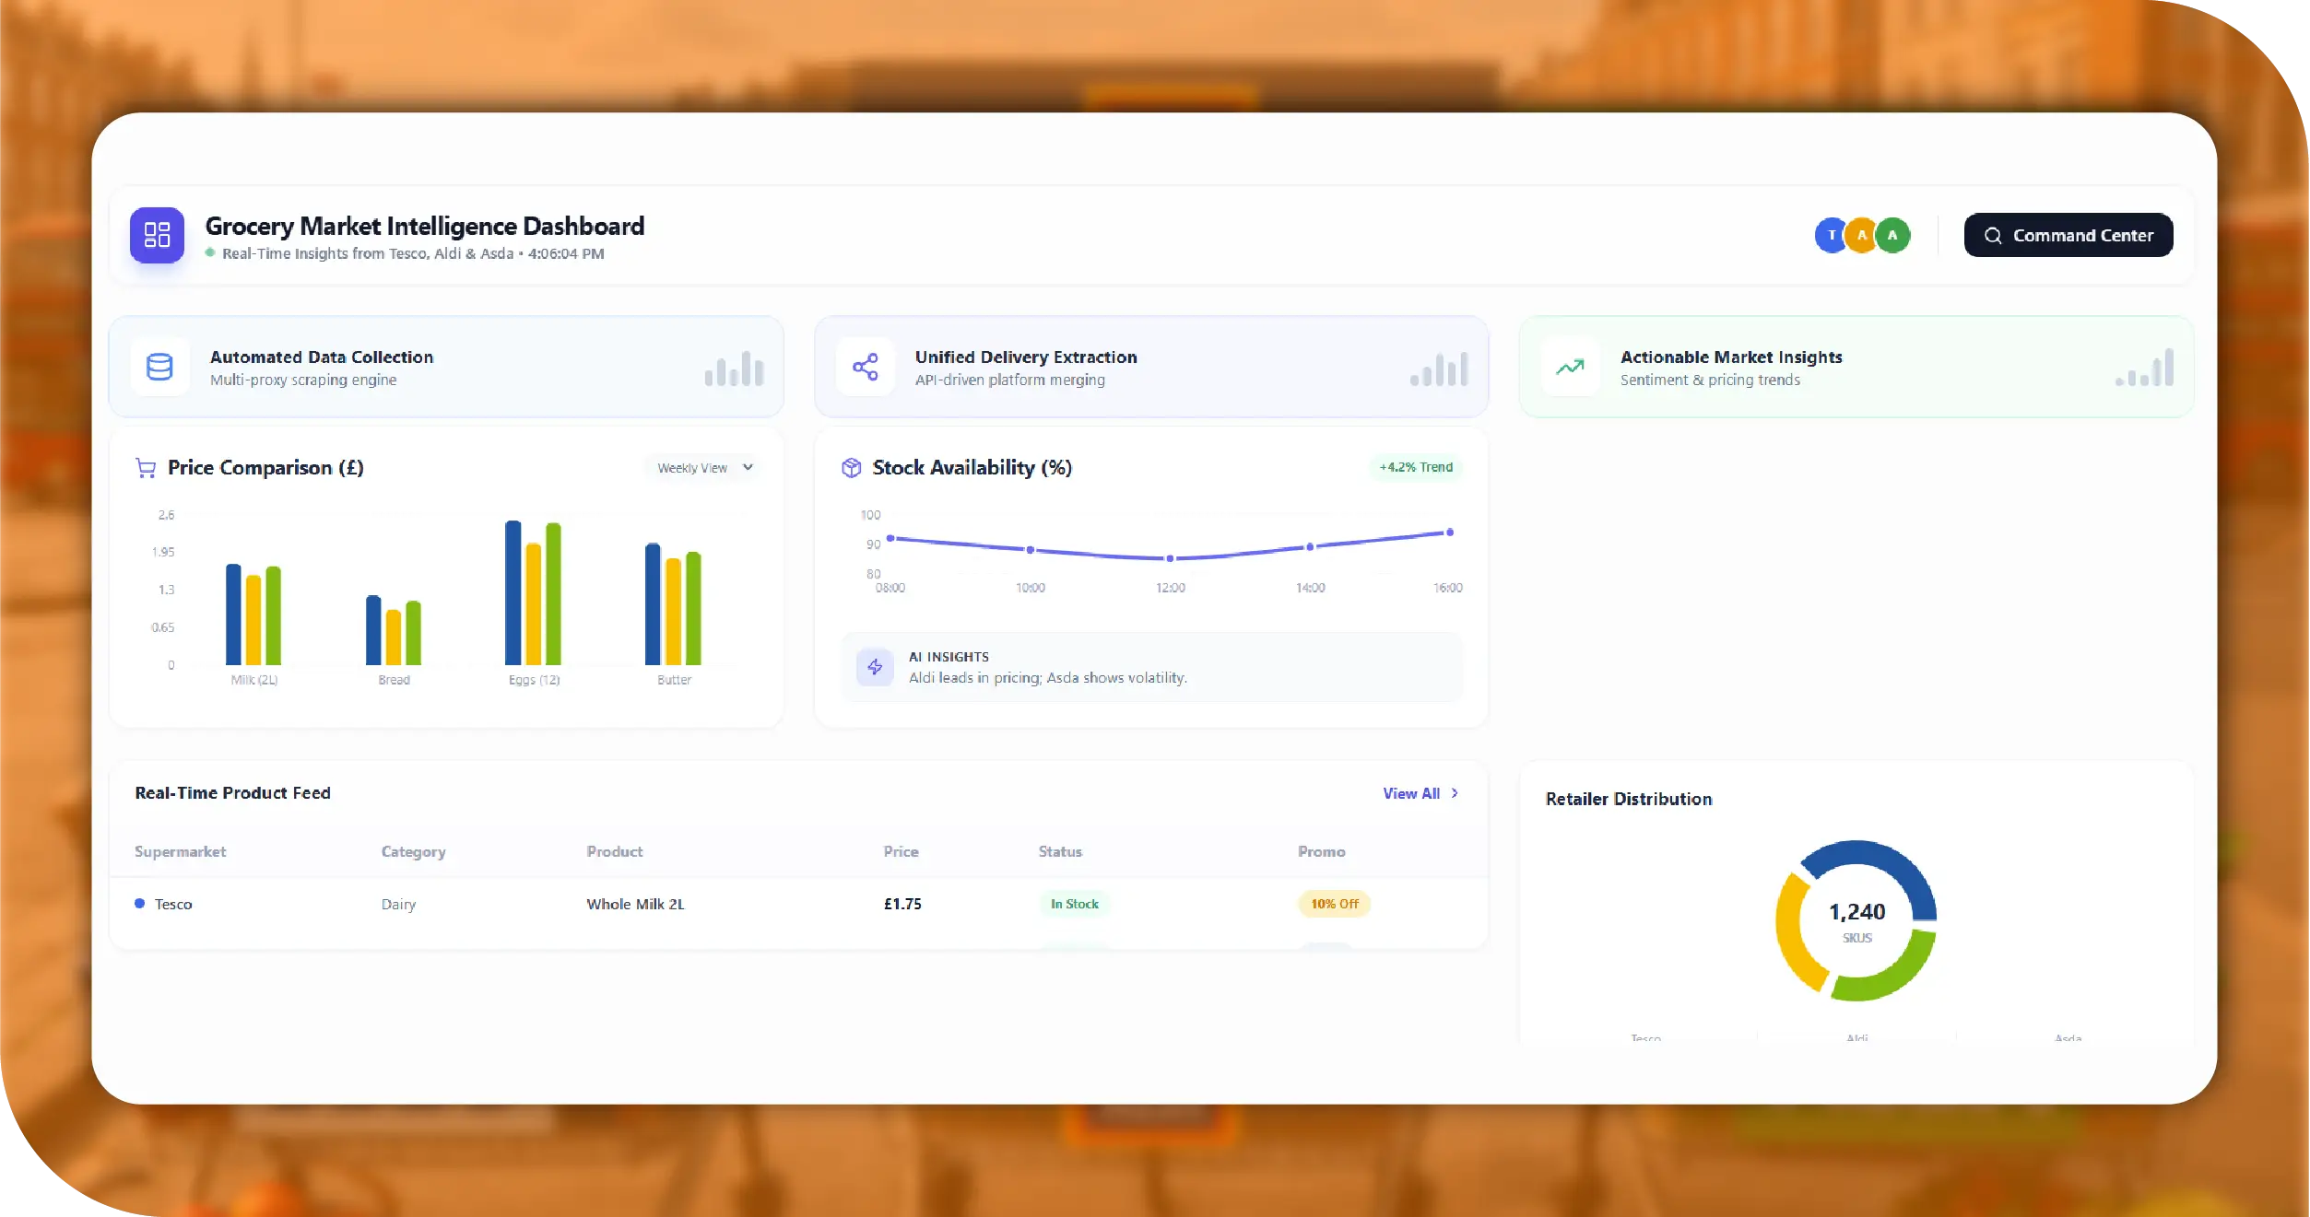Viewport: 2310px width, 1217px height.
Task: Click the trending arrow icon in Actionable Market Insights
Action: pyautogui.click(x=1570, y=367)
